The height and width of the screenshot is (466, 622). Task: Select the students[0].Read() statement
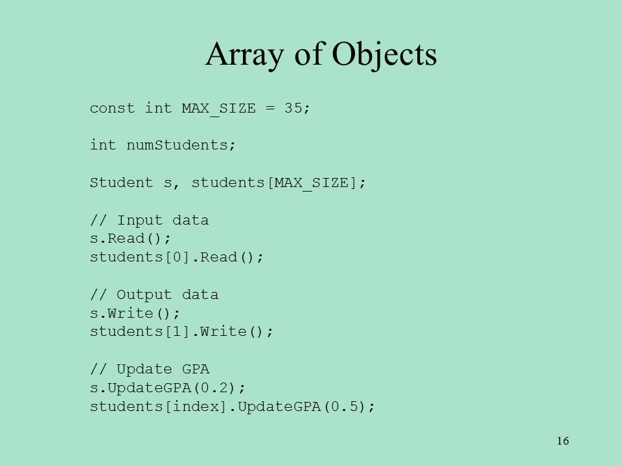tap(176, 257)
